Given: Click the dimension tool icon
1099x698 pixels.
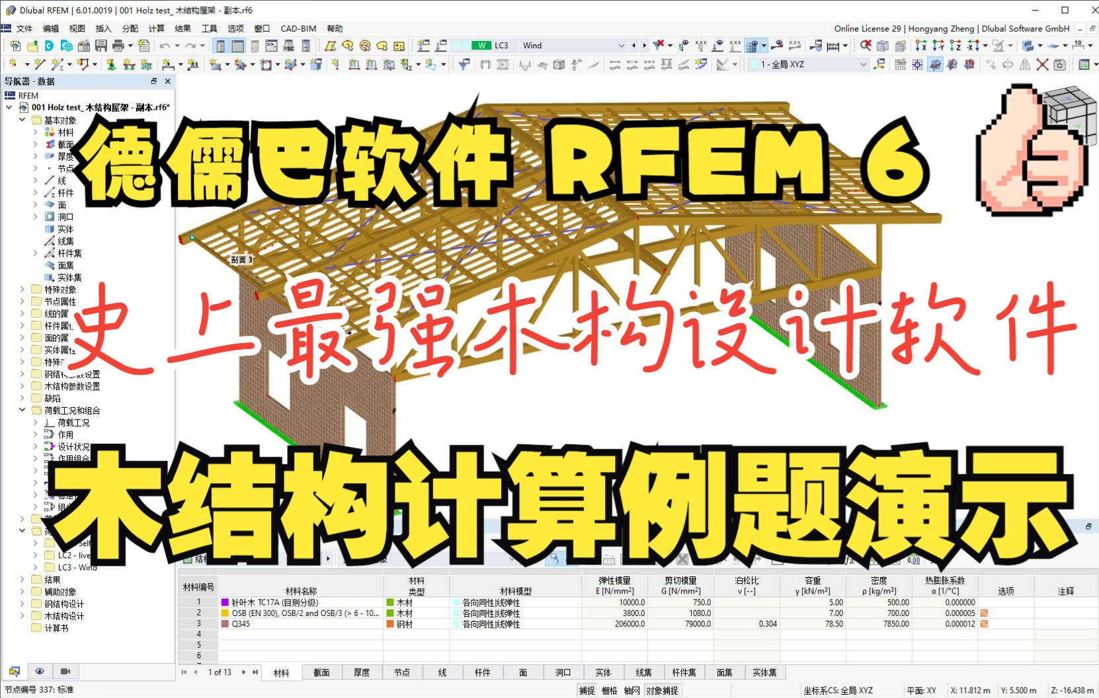Looking at the screenshot, I should tap(168, 64).
